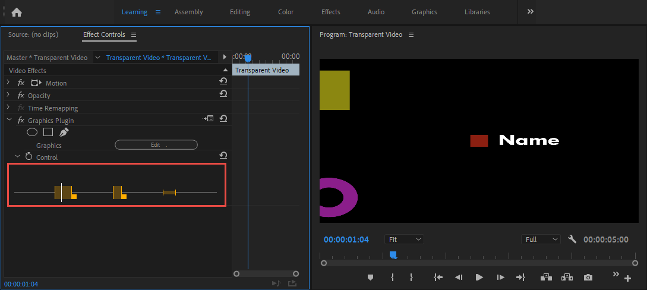
Task: Open the Program Monitor wrench settings
Action: click(572, 239)
